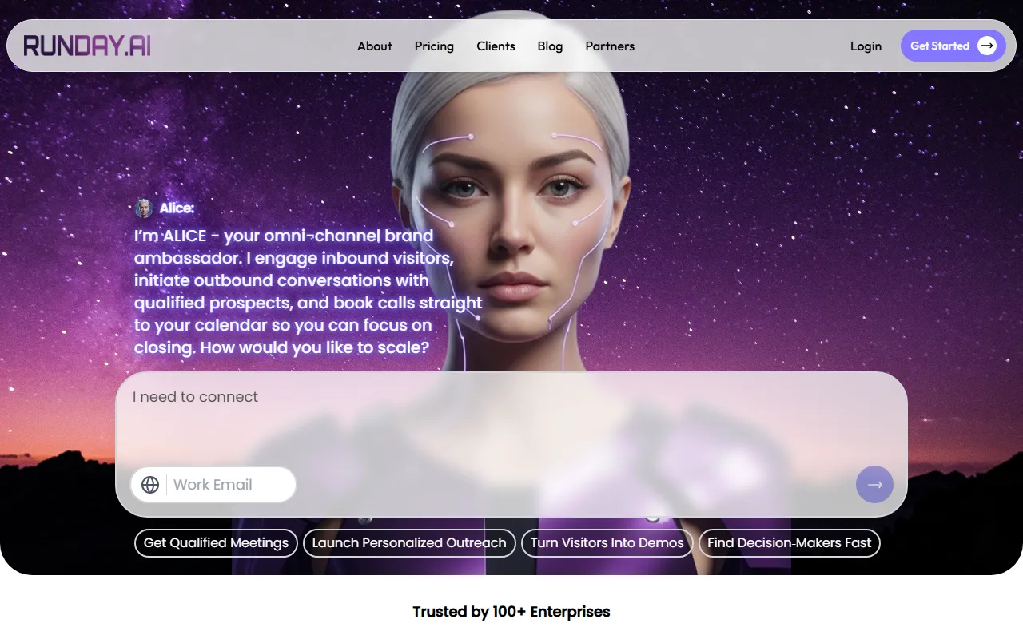
Task: Click the "Alice:" name label
Action: tap(177, 208)
